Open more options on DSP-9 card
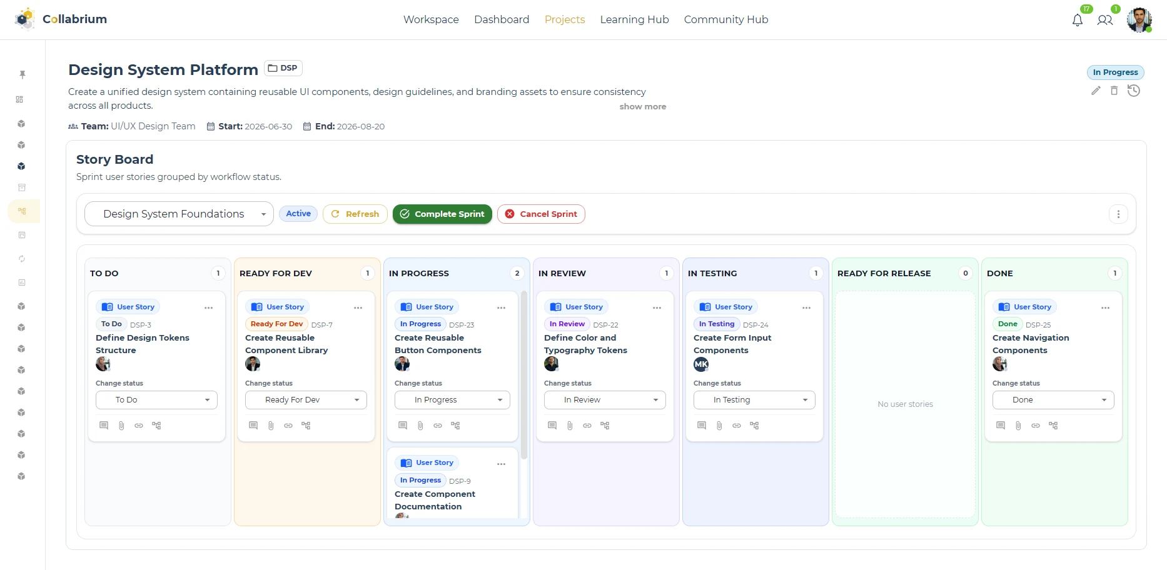 [502, 464]
